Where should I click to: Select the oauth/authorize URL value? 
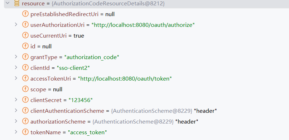click(143, 25)
